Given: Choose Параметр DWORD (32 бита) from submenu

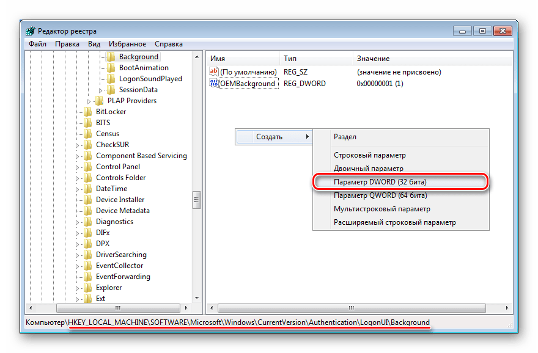Looking at the screenshot, I should pos(400,182).
